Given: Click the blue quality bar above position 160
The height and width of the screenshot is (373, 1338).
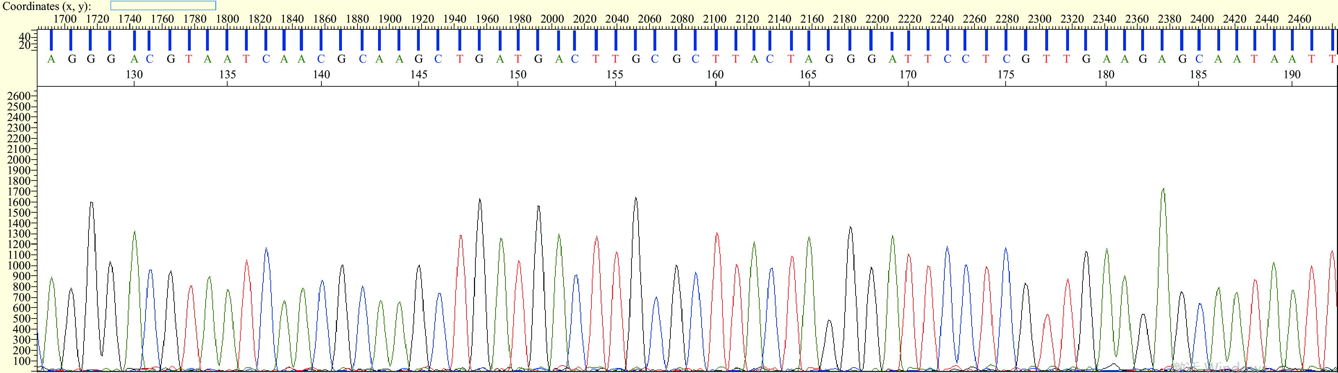Looking at the screenshot, I should 716,40.
